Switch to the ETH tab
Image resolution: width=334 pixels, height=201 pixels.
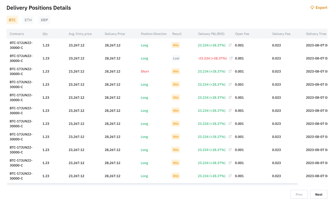[28, 20]
